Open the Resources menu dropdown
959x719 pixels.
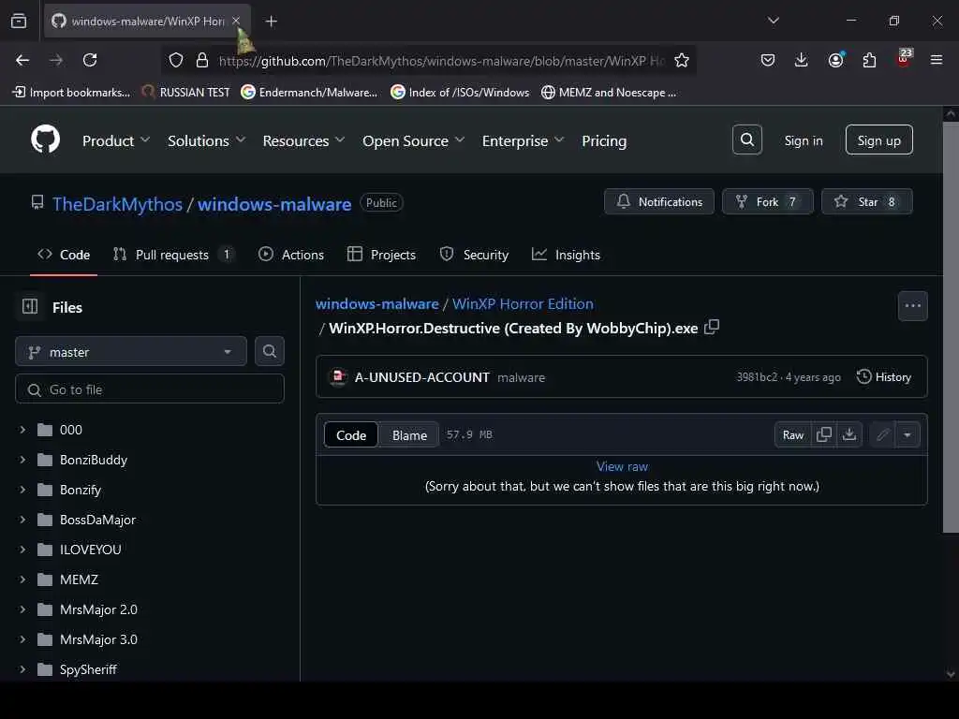click(303, 140)
